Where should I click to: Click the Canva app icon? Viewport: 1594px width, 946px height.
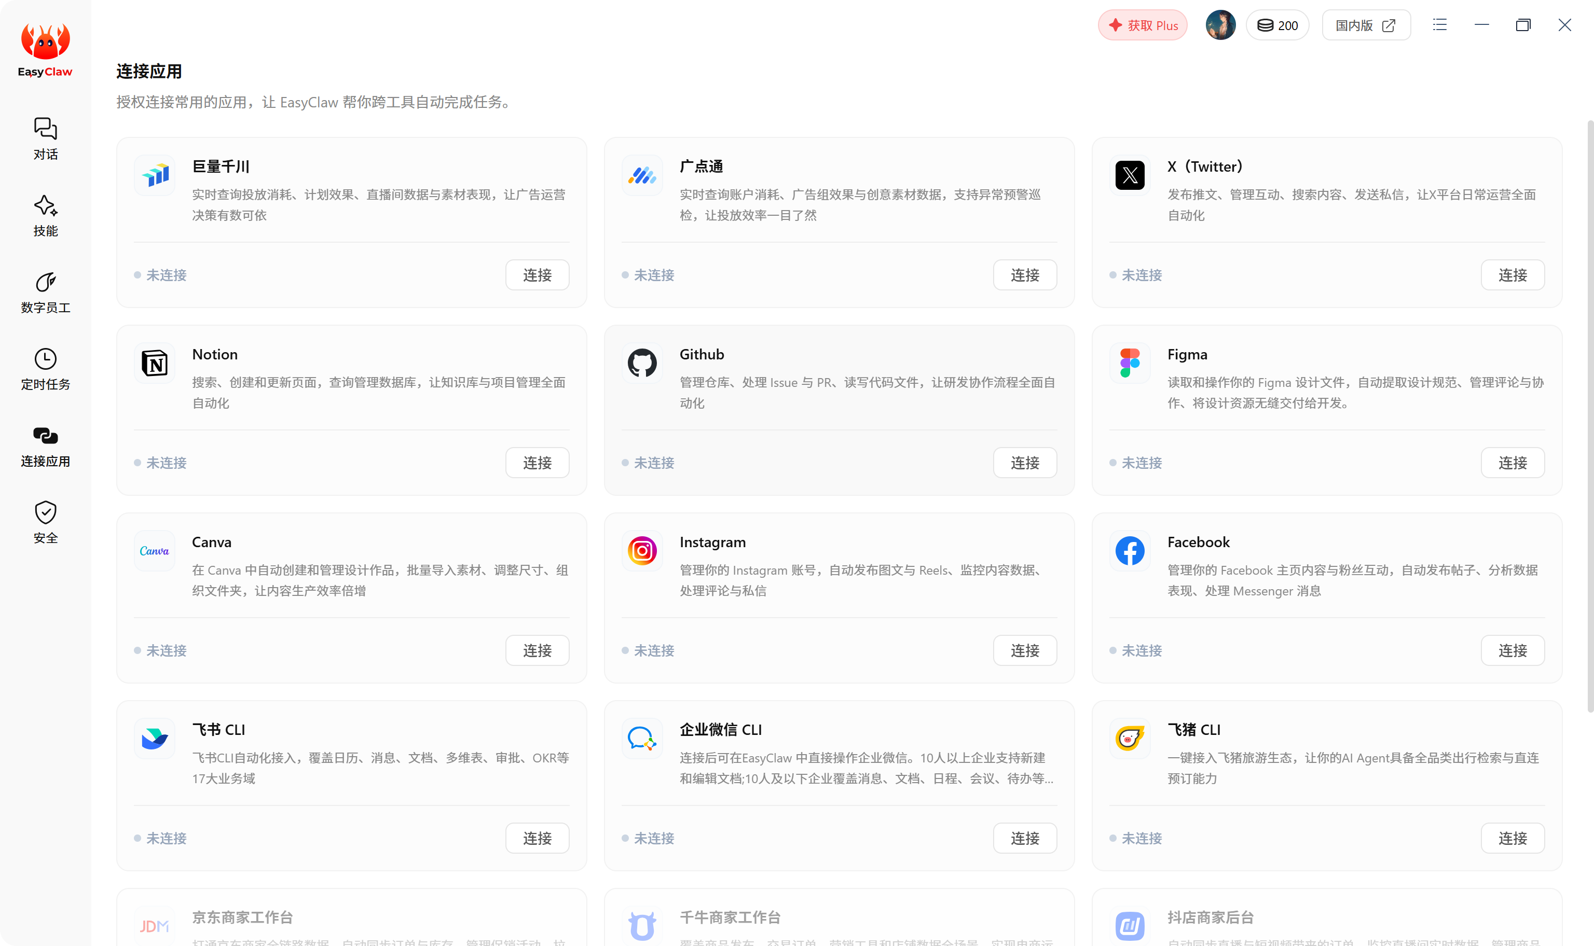155,551
